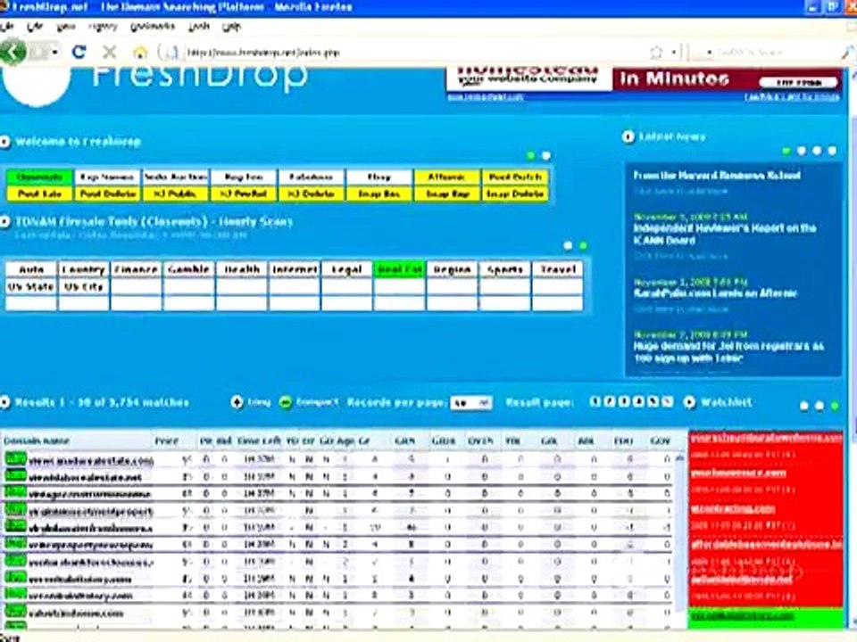Choose the Region category
The height and width of the screenshot is (642, 857).
452,269
